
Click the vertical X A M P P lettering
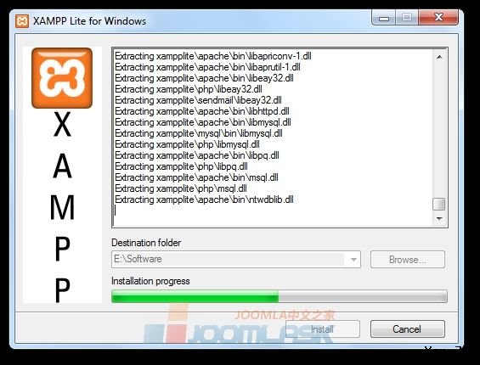click(x=62, y=206)
